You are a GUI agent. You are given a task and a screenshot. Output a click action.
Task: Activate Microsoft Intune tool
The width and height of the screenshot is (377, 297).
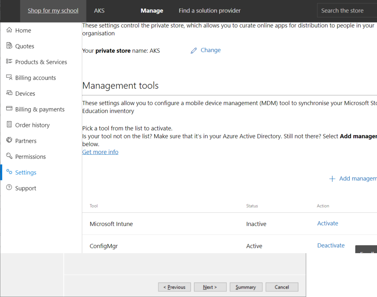point(328,223)
